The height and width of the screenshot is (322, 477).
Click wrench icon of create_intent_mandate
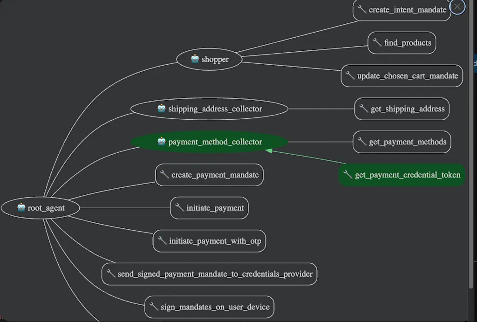[x=362, y=9]
